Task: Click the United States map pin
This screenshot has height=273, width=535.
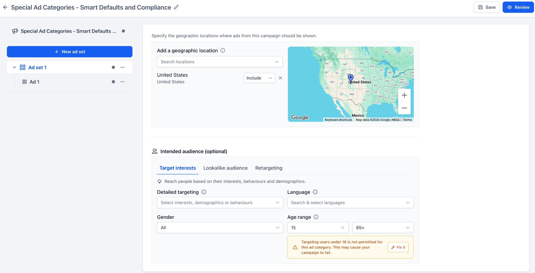Action: (x=351, y=78)
